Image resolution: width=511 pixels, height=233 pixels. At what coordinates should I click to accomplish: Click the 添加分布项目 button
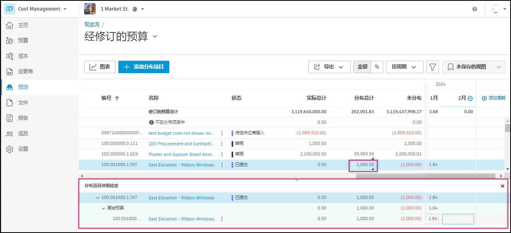[x=143, y=67]
